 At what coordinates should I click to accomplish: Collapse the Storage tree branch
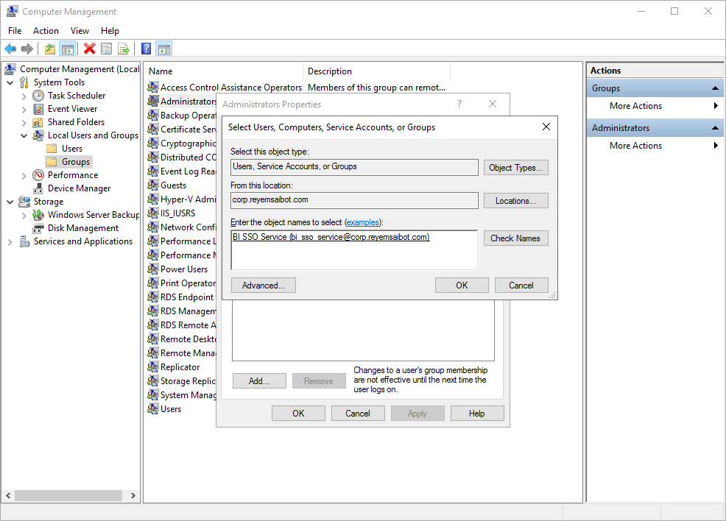point(10,201)
